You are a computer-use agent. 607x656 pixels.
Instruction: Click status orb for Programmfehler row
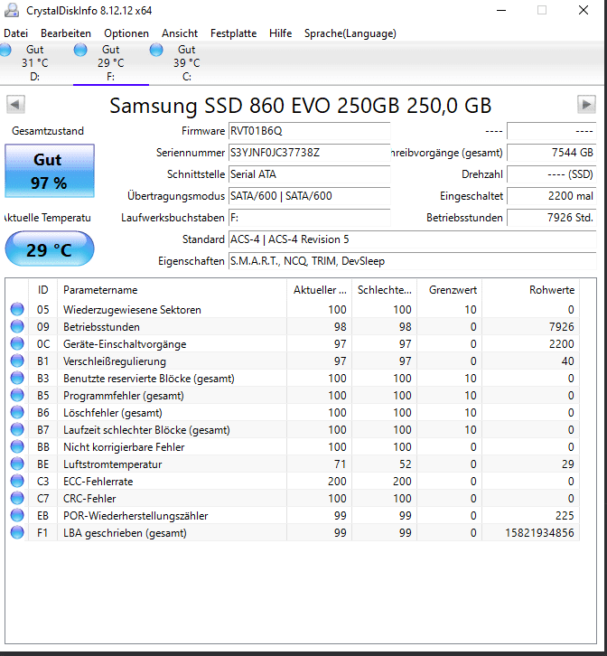17,395
